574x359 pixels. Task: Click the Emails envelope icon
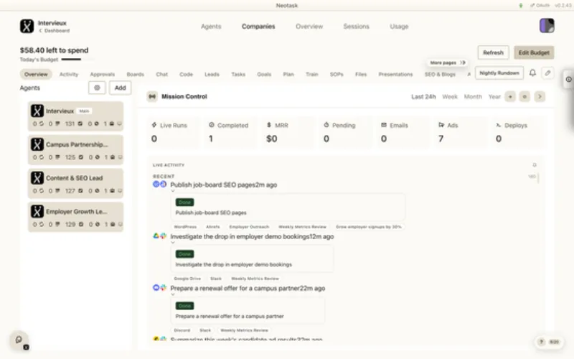coord(384,125)
